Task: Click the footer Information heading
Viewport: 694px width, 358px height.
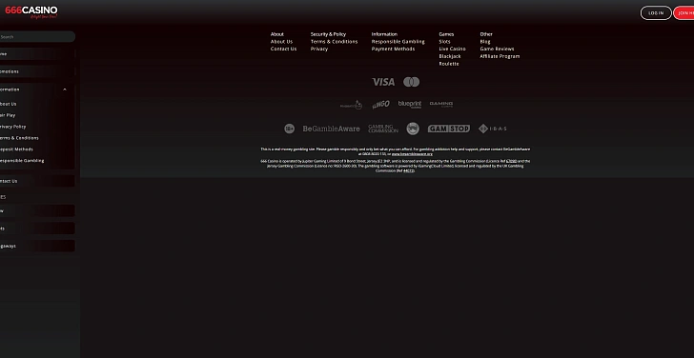Action: (x=384, y=34)
